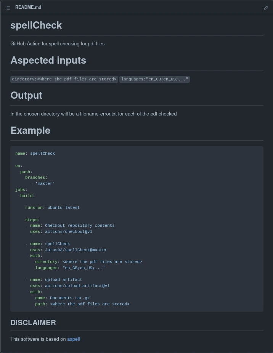Image resolution: width=273 pixels, height=353 pixels.
Task: Click the filename-error.txt output description
Action: 93,114
